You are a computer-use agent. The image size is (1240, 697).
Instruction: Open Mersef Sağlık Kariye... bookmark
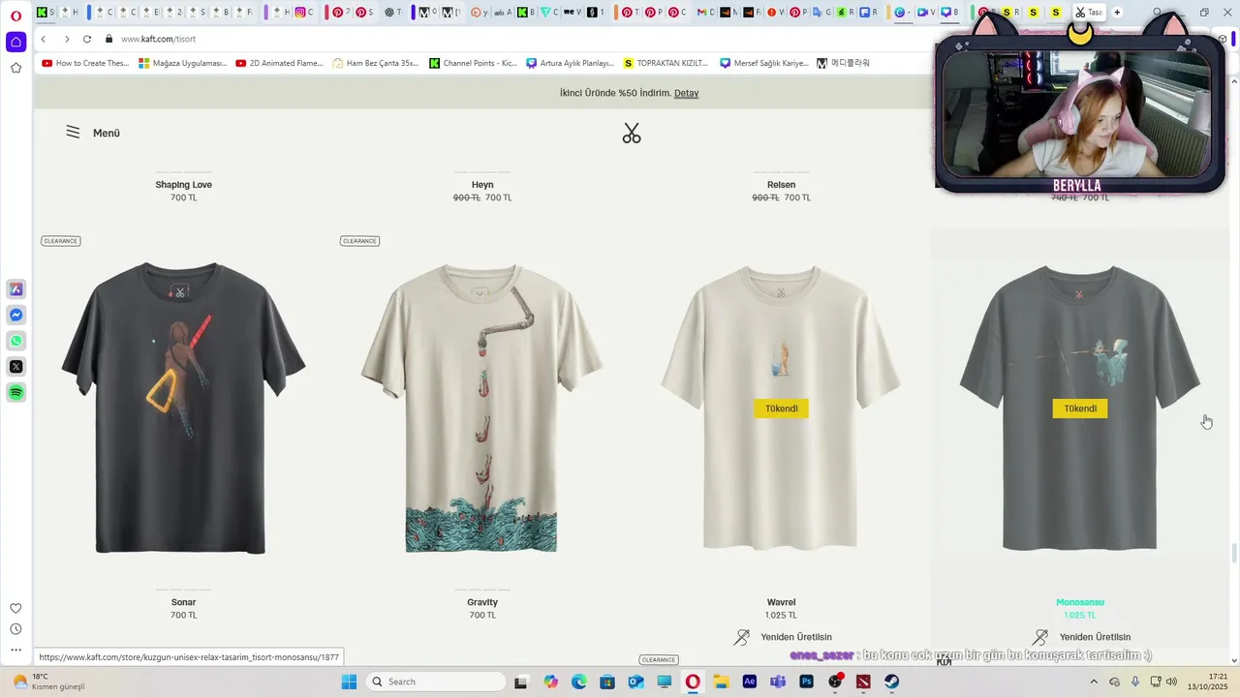click(764, 63)
